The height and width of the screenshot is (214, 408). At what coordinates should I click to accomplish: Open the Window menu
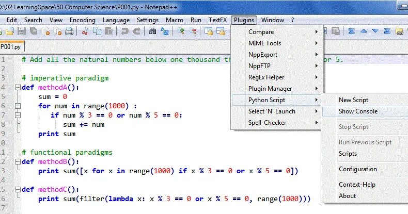point(273,20)
